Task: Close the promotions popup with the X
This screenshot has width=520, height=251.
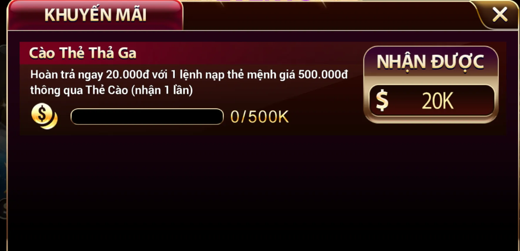Action: (x=500, y=15)
